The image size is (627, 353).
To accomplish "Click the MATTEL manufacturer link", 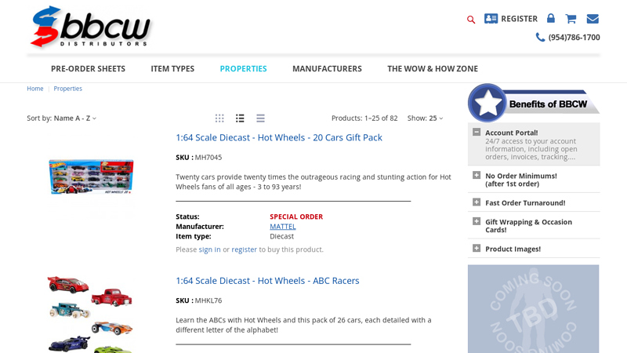I will coord(282,227).
